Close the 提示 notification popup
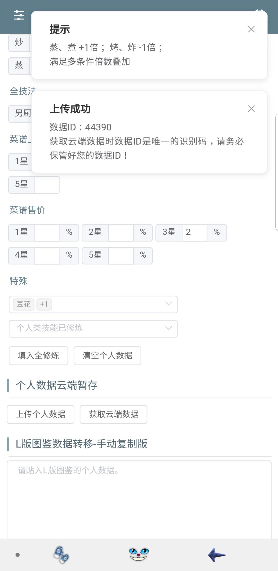278x571 pixels. click(x=251, y=29)
